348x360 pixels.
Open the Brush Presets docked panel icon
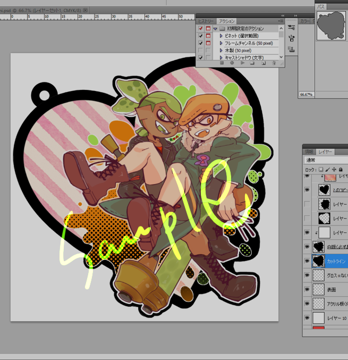292,27
